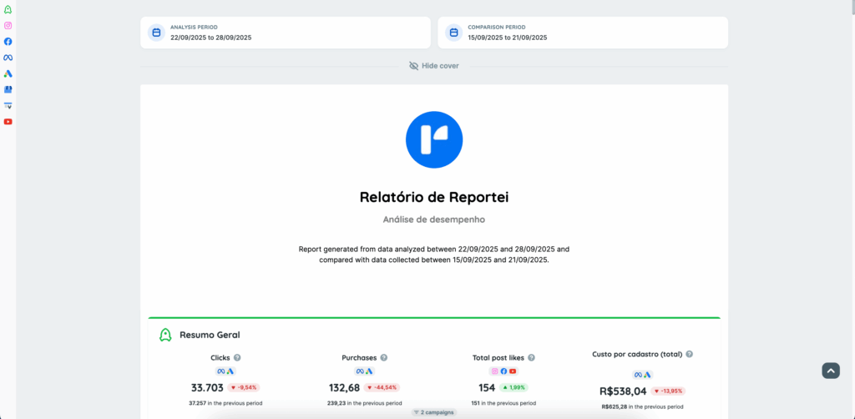This screenshot has height=419, width=855.
Task: Select the Meta Ads sidebar icon
Action: (8, 58)
